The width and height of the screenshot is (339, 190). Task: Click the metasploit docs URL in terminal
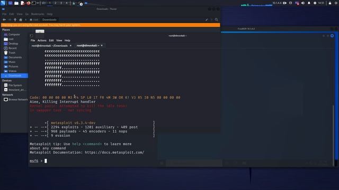click(x=114, y=153)
